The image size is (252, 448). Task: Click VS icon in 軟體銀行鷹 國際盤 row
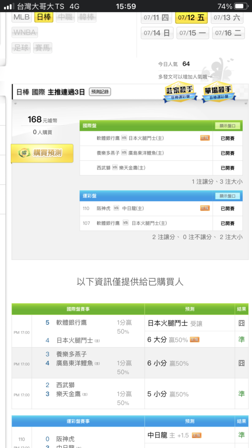tap(124, 138)
